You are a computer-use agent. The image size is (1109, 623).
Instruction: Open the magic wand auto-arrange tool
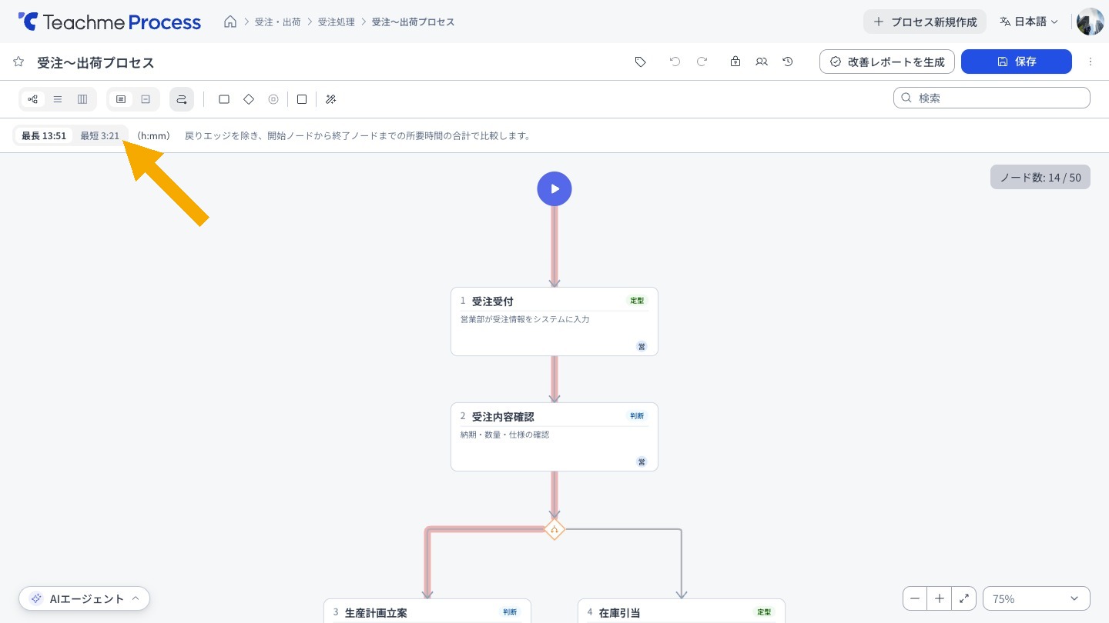[330, 99]
